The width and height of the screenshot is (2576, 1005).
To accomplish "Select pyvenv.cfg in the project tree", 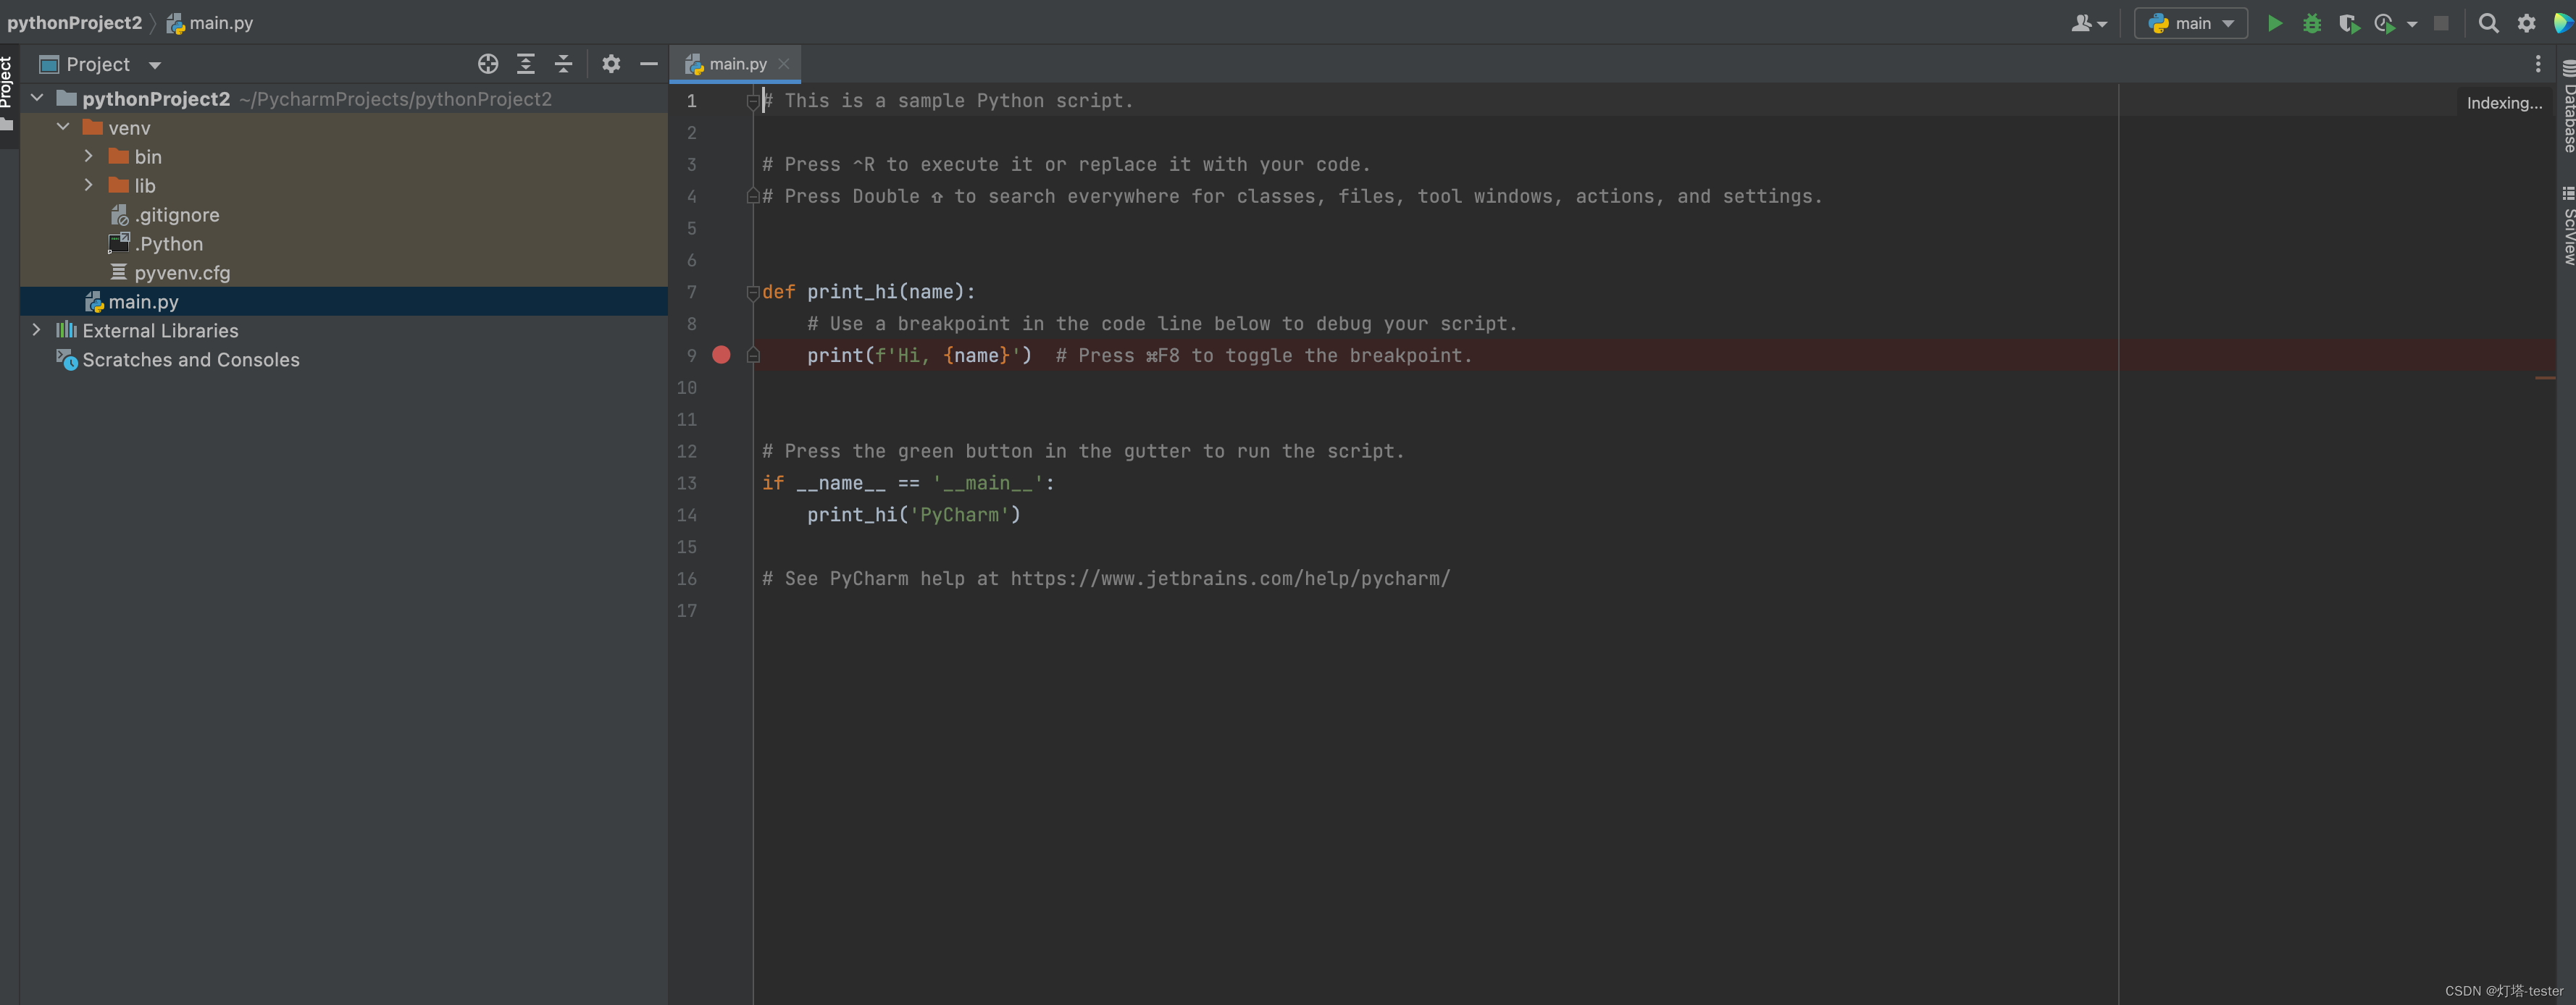I will [x=182, y=272].
